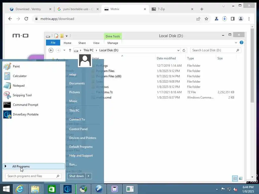The image size is (259, 194).
Task: Launch Calculator from the Start menu
Action: point(34,76)
